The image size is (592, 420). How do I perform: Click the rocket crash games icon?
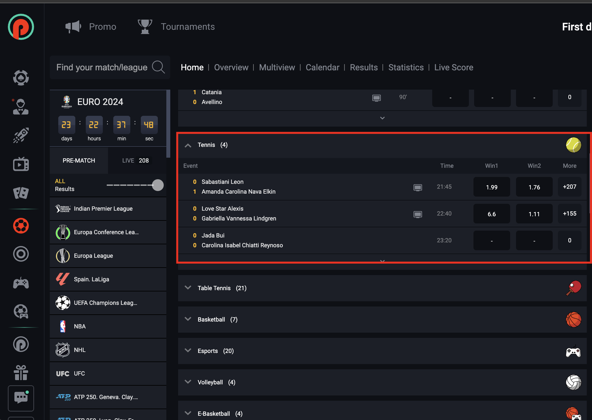click(21, 135)
